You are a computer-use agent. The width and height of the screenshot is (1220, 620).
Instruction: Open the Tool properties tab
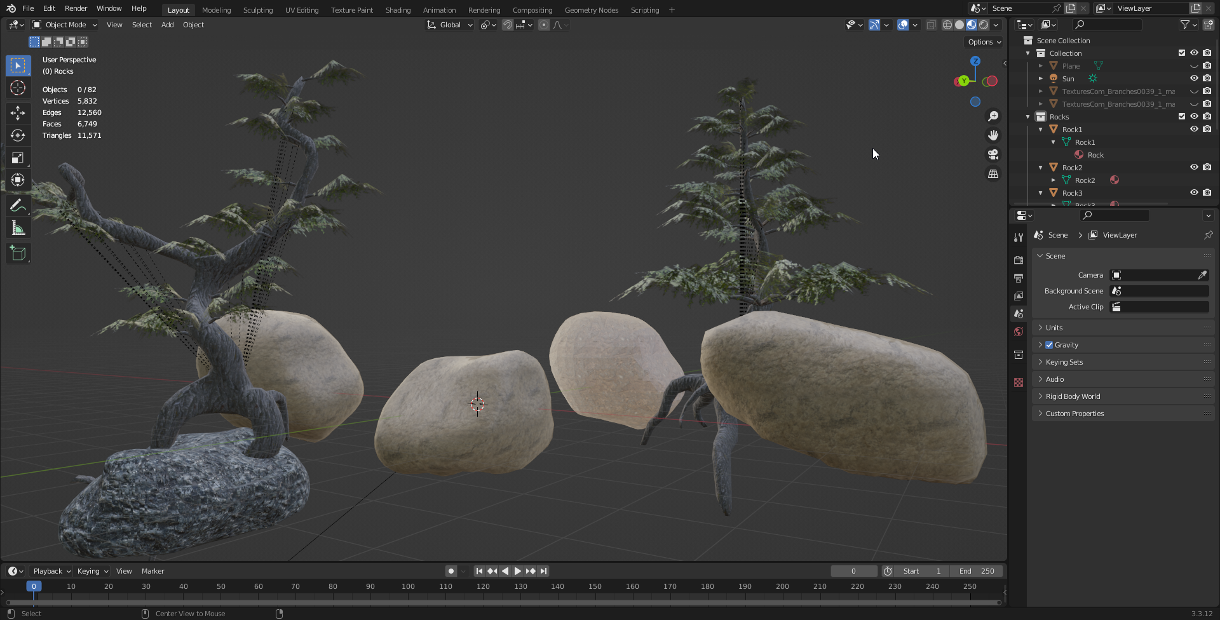1019,237
